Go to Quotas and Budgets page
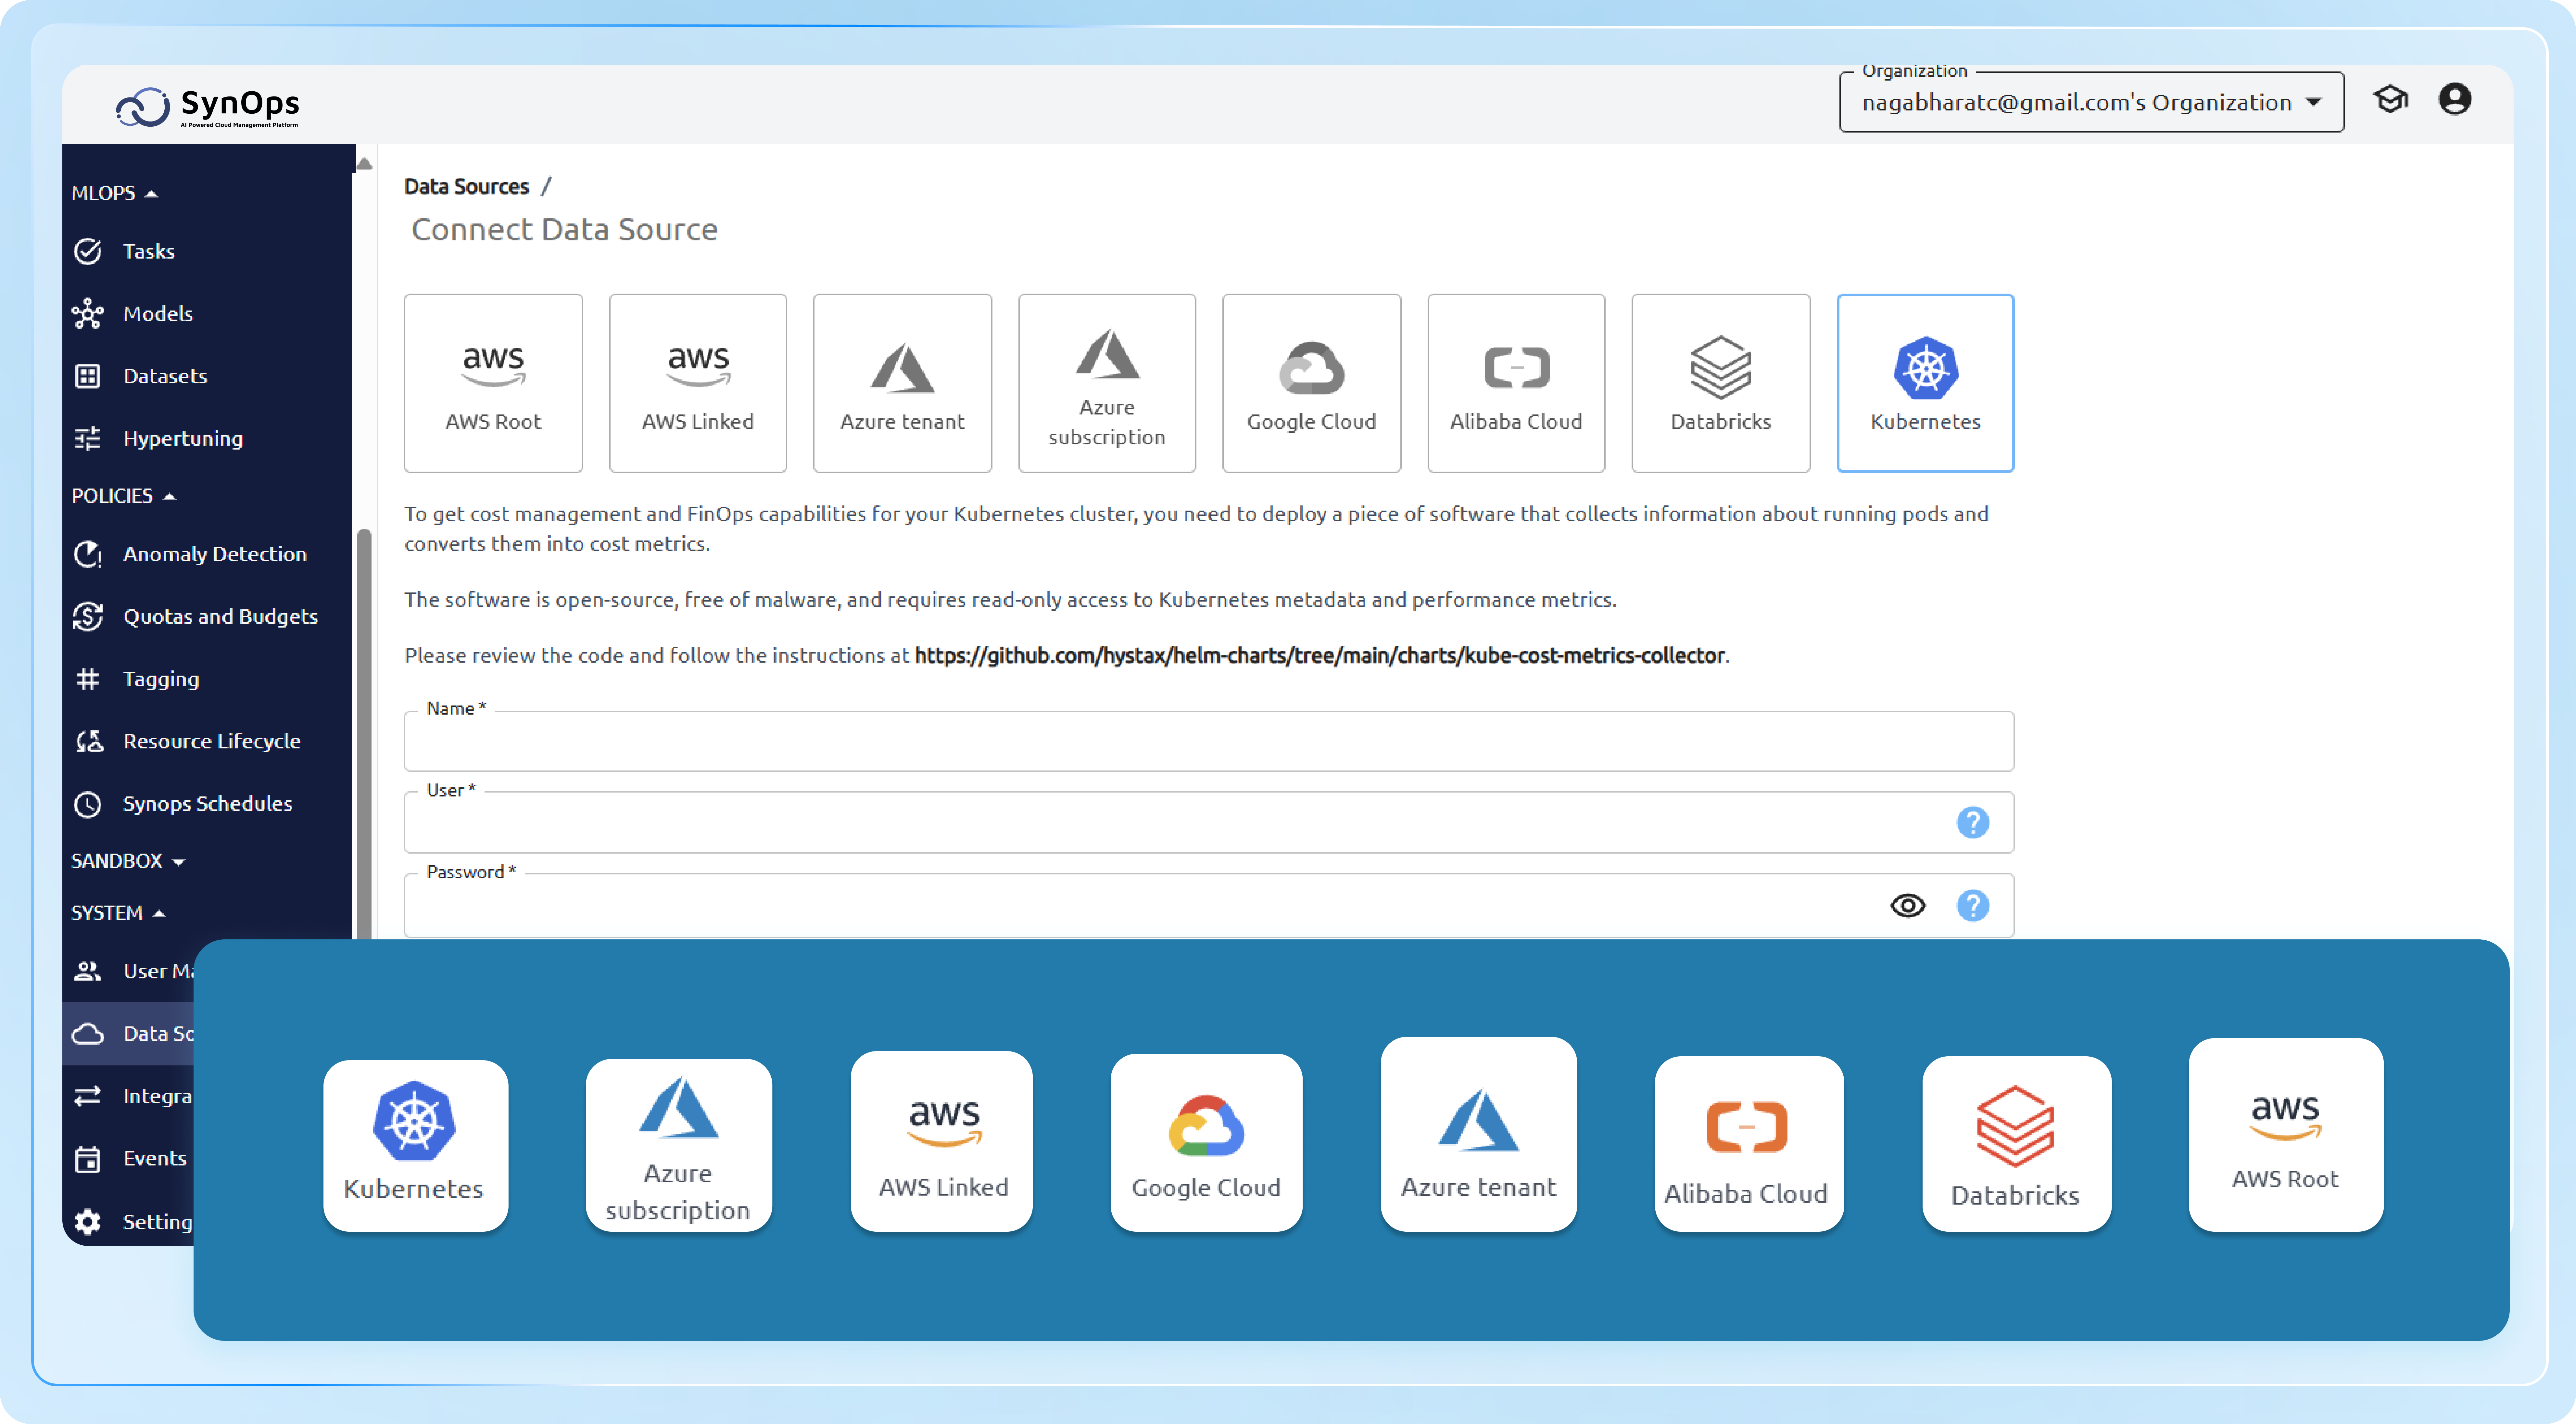 pyautogui.click(x=220, y=616)
